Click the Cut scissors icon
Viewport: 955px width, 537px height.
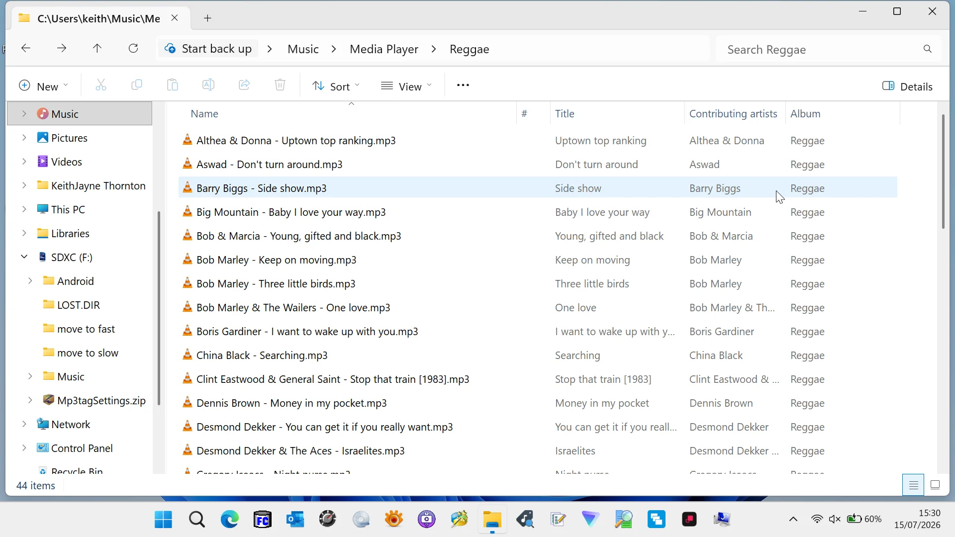101,86
